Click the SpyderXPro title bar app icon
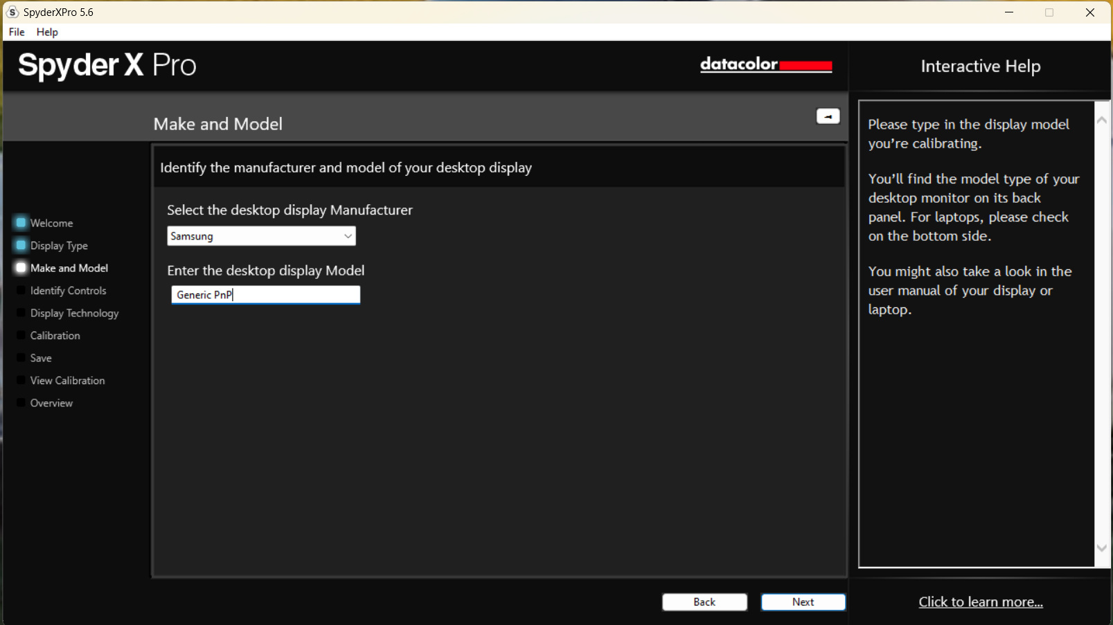Screen dimensions: 1113x625 (12, 12)
